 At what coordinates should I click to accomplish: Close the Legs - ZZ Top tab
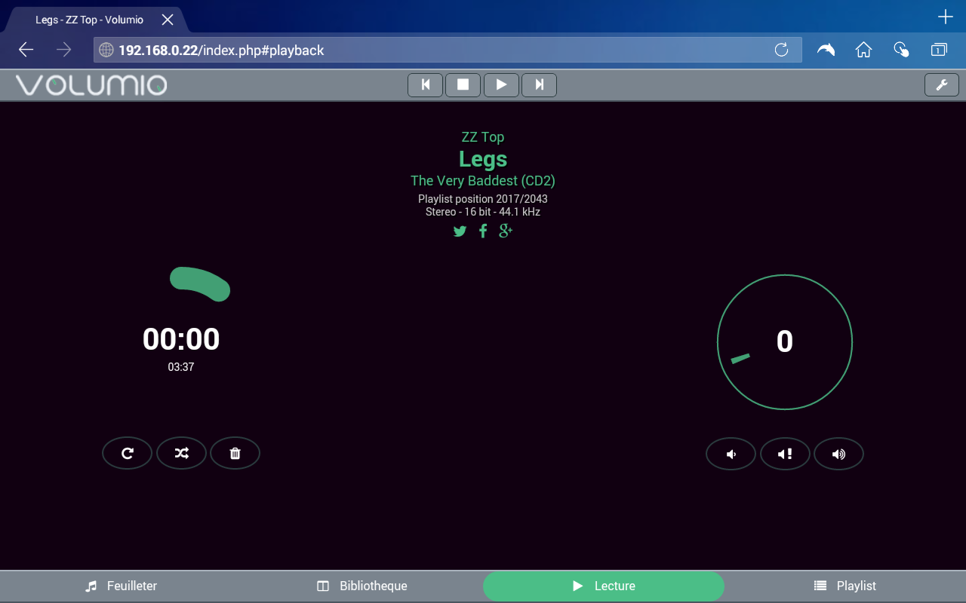168,20
